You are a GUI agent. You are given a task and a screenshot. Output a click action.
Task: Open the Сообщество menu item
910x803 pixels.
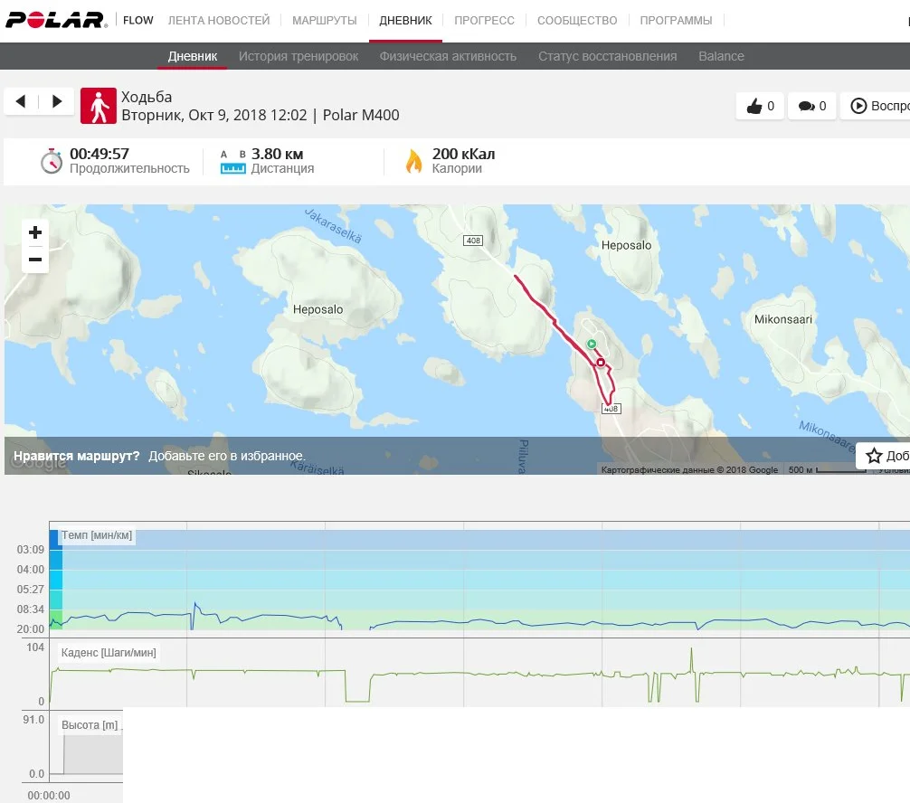click(x=577, y=21)
